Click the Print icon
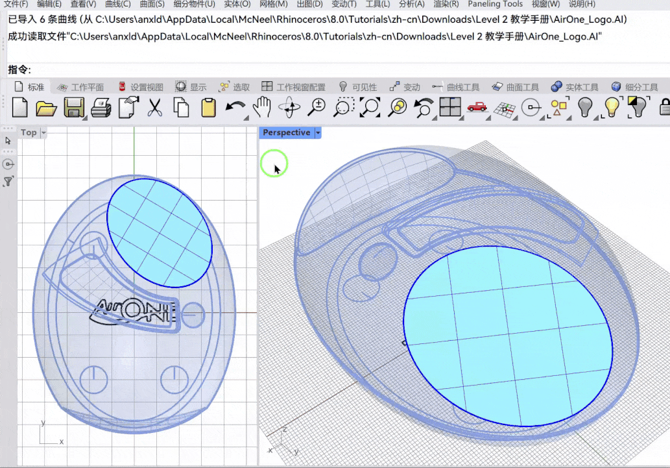 tap(101, 107)
